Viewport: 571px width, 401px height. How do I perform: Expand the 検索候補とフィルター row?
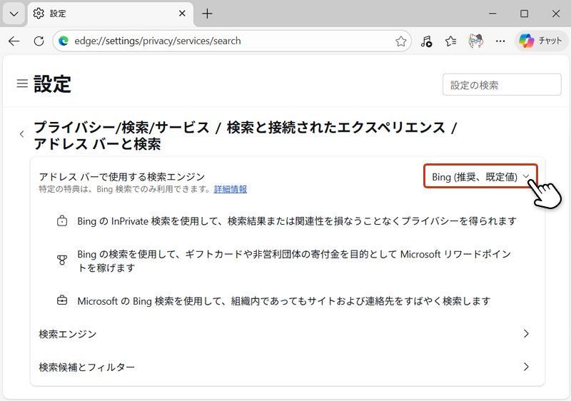(288, 367)
